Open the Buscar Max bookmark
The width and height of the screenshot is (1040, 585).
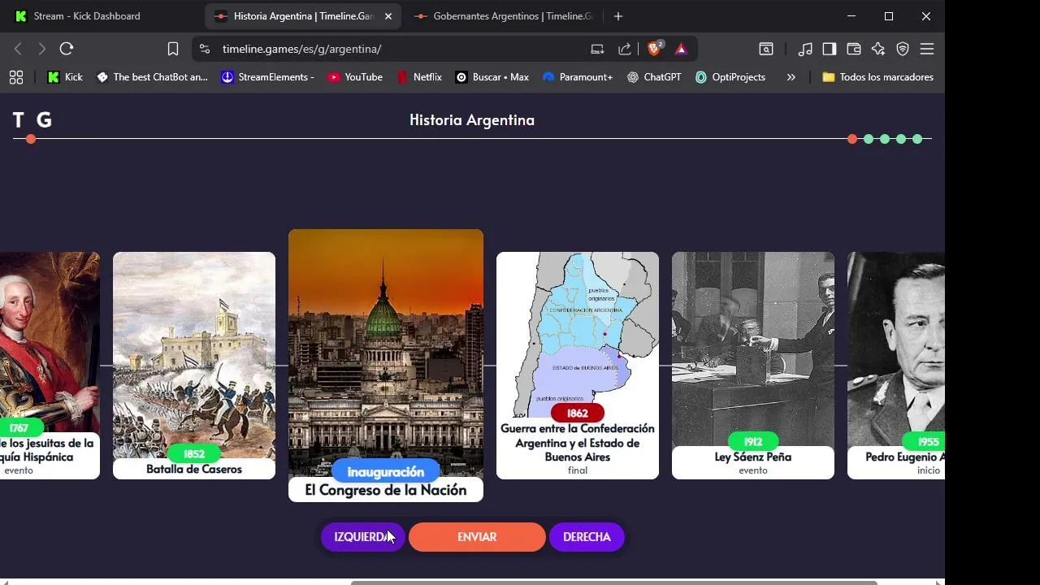tap(492, 77)
